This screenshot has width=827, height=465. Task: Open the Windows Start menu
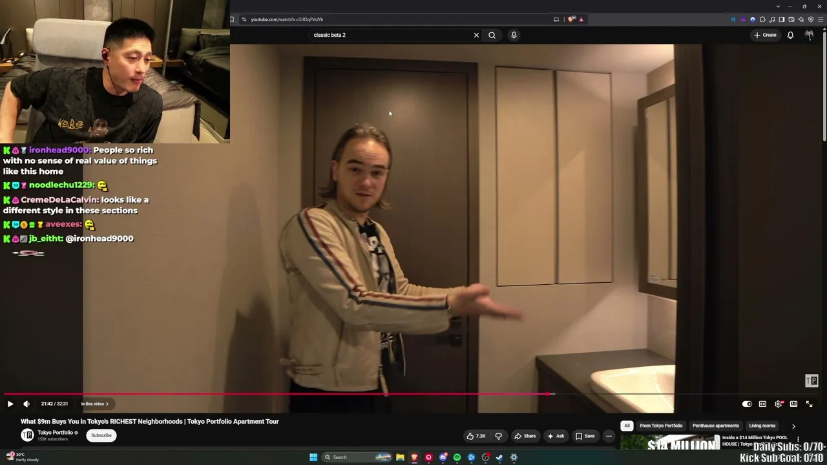(x=313, y=457)
